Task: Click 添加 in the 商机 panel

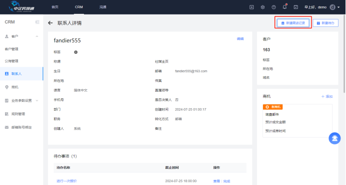Action: [327, 96]
